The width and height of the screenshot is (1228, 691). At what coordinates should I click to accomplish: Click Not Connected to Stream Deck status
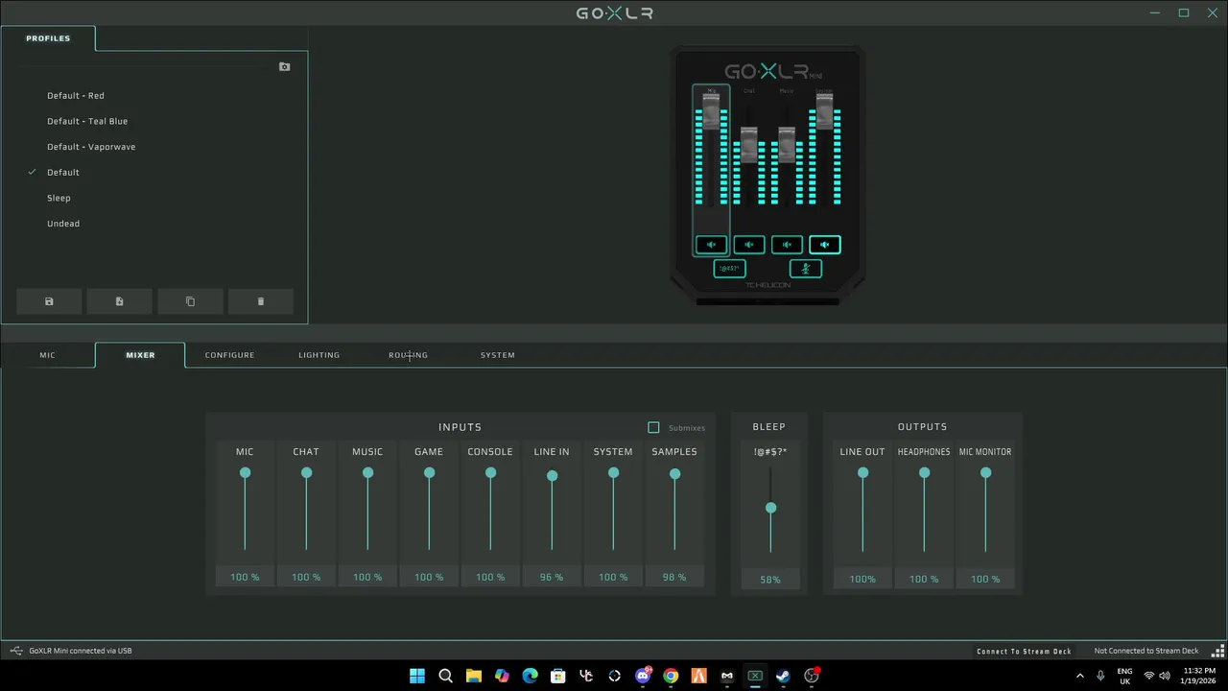tap(1146, 651)
